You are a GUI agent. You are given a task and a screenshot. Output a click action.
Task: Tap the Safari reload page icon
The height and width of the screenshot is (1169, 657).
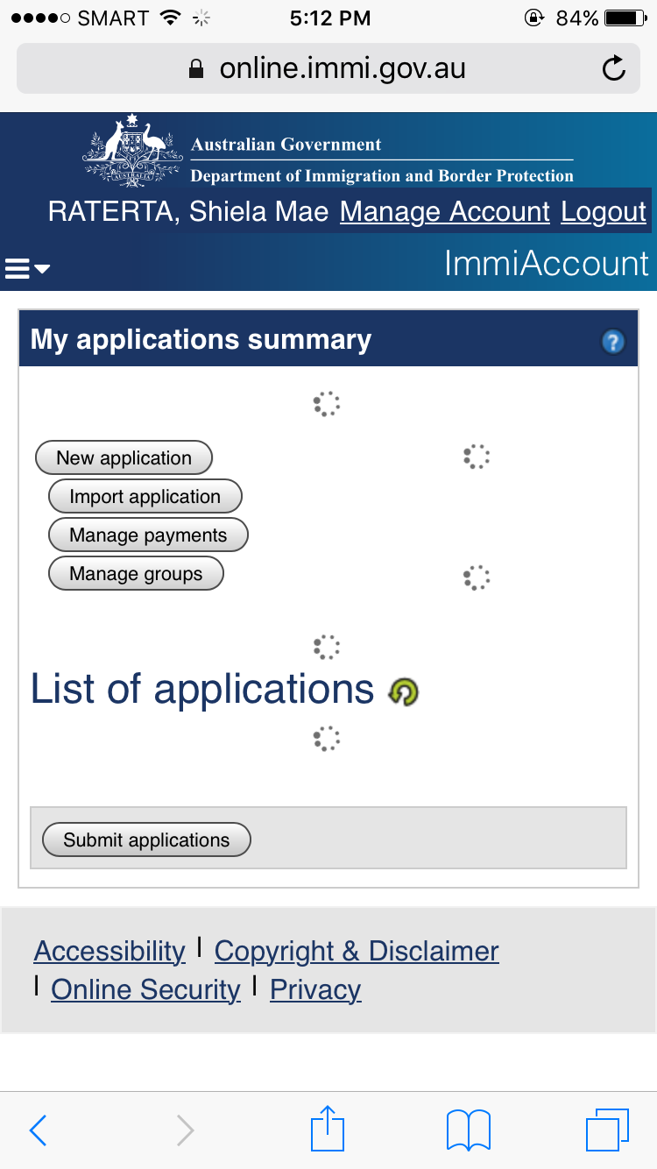[x=614, y=68]
